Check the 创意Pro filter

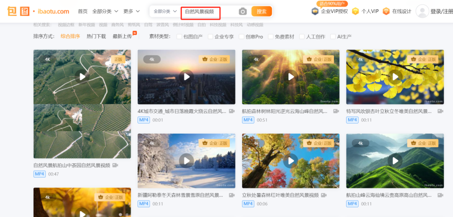pos(242,36)
